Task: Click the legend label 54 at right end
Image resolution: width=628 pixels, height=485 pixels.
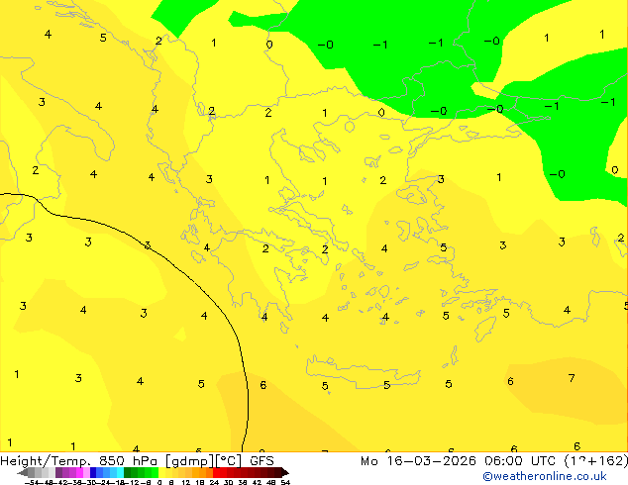Action: tap(285, 482)
